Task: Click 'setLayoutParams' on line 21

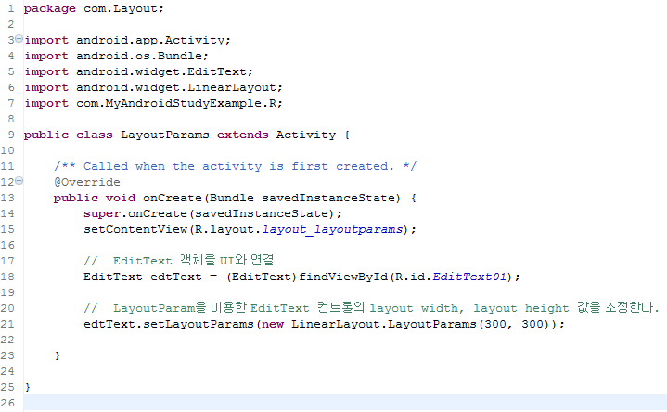Action: (x=198, y=324)
